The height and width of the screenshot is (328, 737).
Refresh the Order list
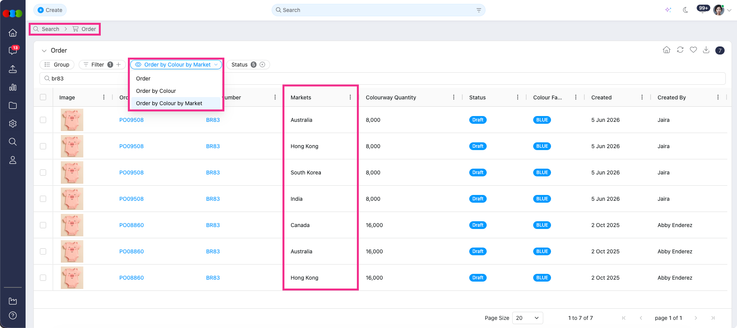[x=680, y=50]
